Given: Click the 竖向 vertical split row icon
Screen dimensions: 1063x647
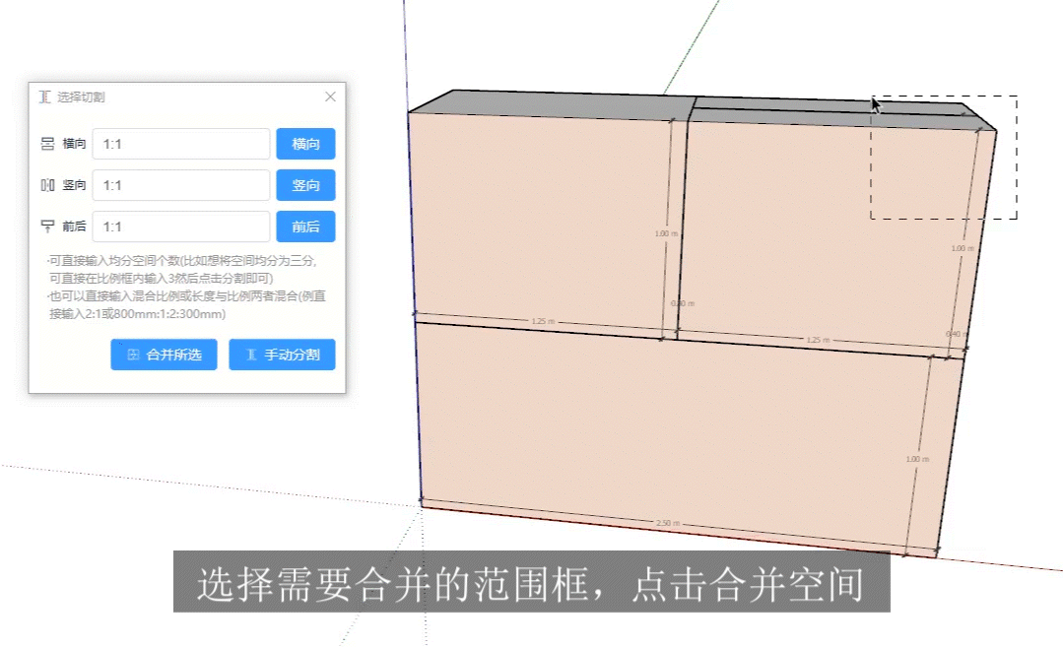Looking at the screenshot, I should (x=47, y=185).
